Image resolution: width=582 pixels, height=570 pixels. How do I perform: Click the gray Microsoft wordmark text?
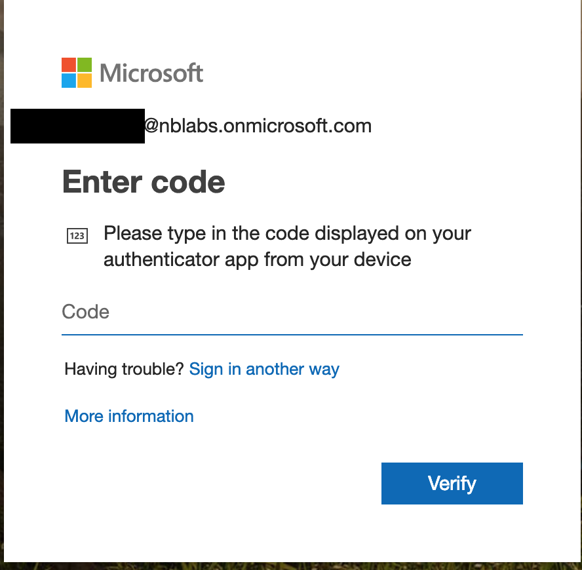[151, 73]
